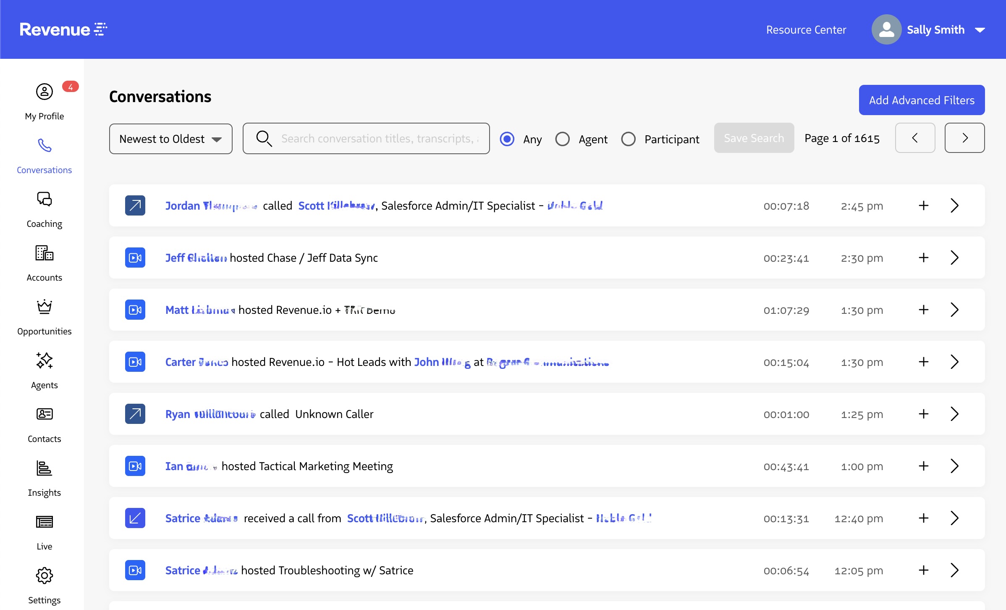This screenshot has width=1006, height=610.
Task: Click the 'Page 1 of 1615' text
Action: 842,138
